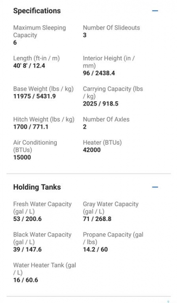
Task: Select base weight value 11975 / 5431.9
Action: point(34,96)
